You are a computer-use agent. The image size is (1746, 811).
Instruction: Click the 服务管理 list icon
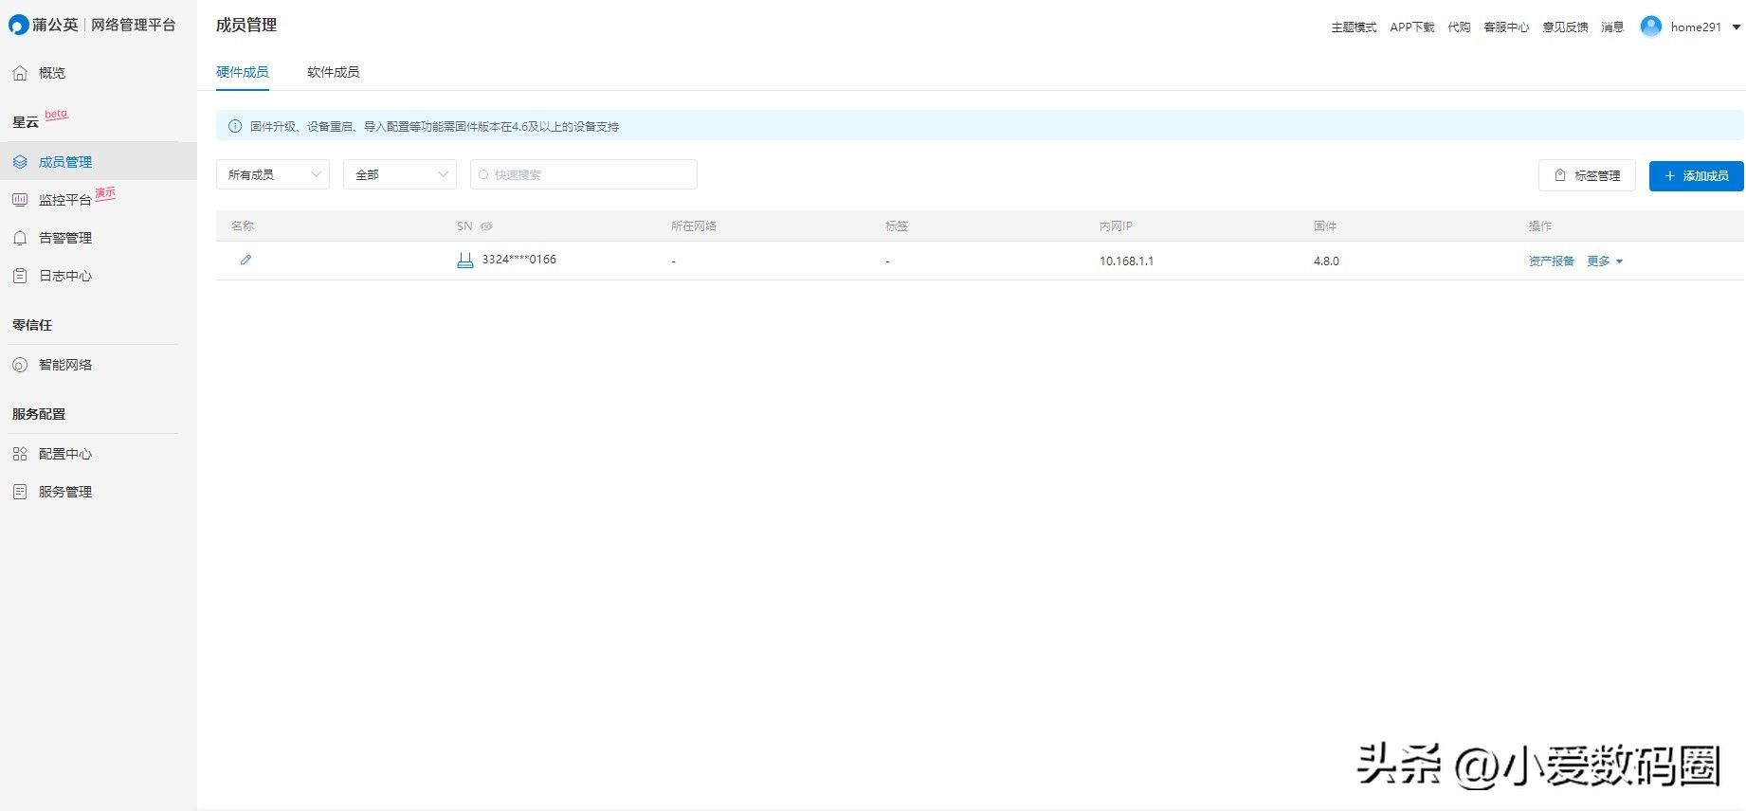tap(20, 492)
